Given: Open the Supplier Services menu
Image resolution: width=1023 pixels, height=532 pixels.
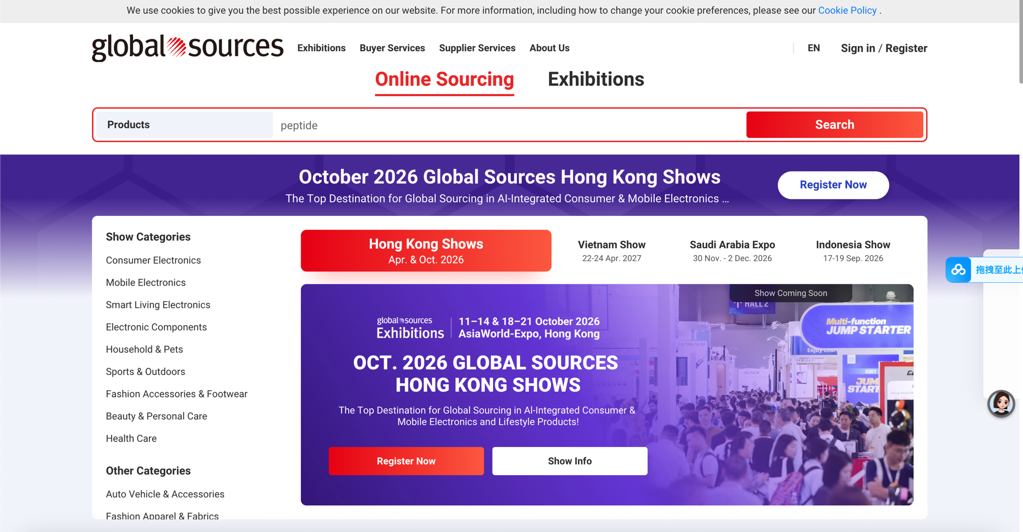Looking at the screenshot, I should 477,48.
